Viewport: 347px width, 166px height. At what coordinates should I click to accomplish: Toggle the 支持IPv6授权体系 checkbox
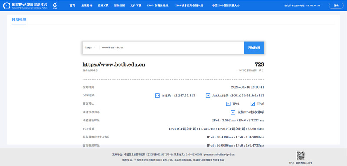click(233, 112)
